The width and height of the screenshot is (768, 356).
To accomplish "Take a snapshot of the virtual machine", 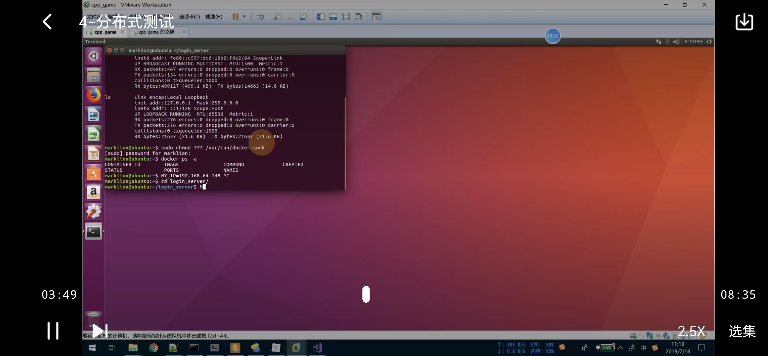I will click(278, 17).
